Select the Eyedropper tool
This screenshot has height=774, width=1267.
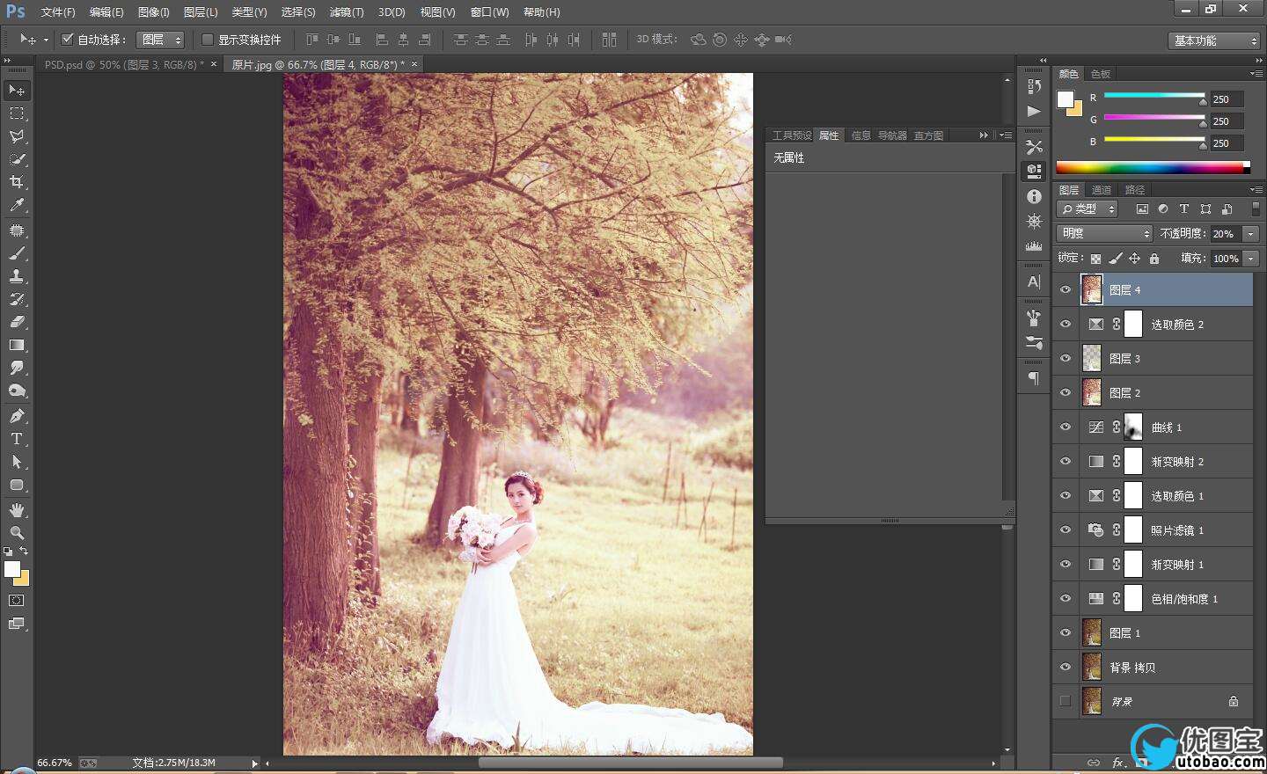(17, 205)
